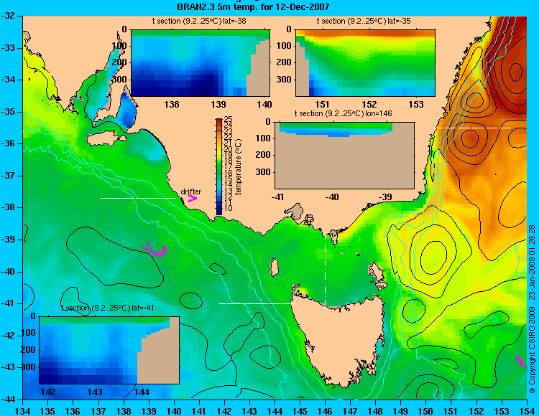Click '-39' below the lon=146 inset

(386, 197)
